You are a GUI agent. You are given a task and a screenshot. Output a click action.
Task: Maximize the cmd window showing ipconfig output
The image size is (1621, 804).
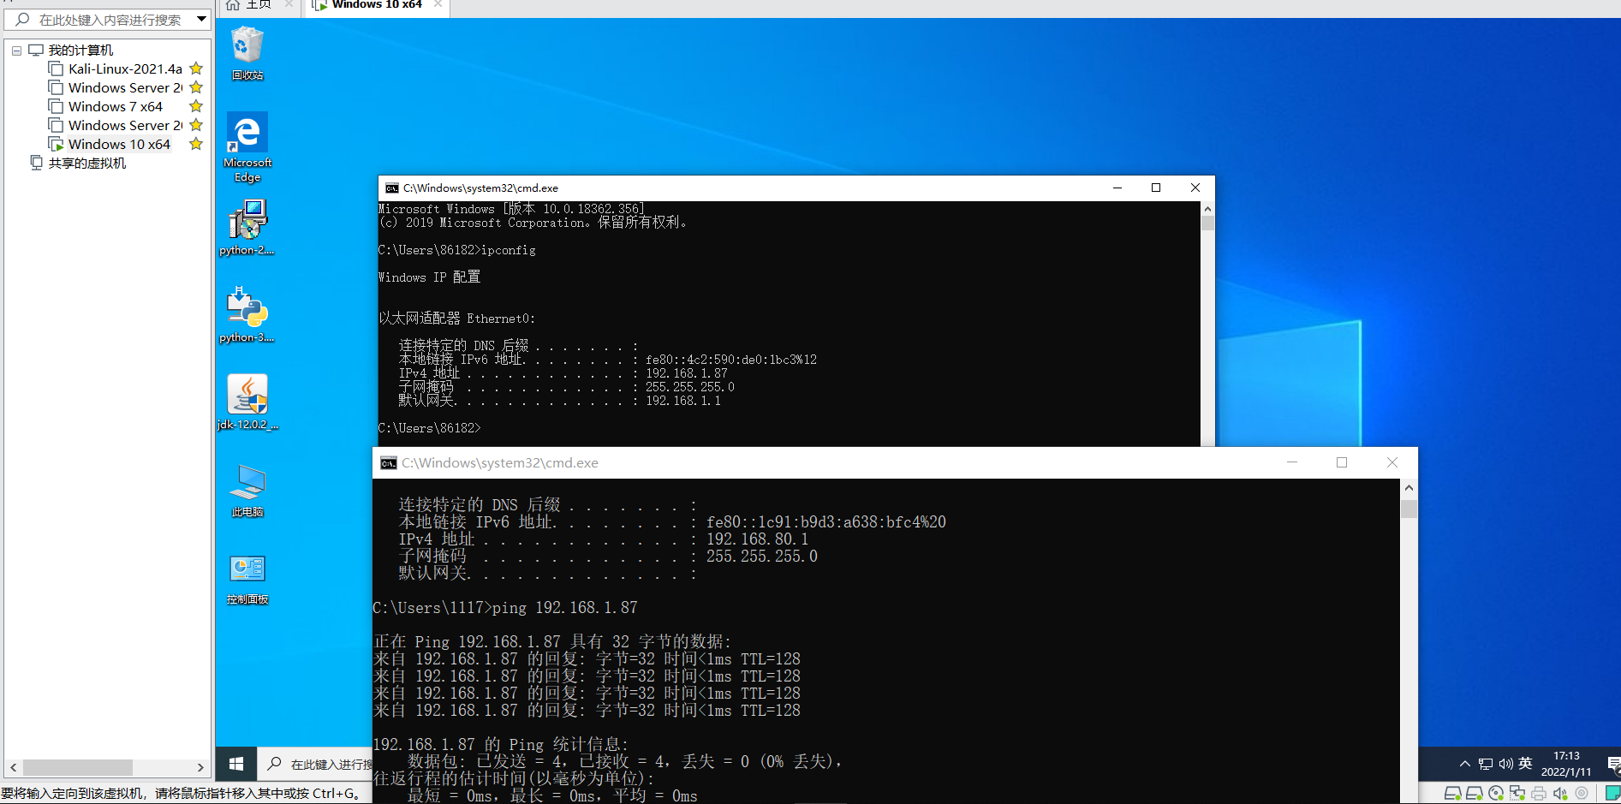click(1156, 188)
